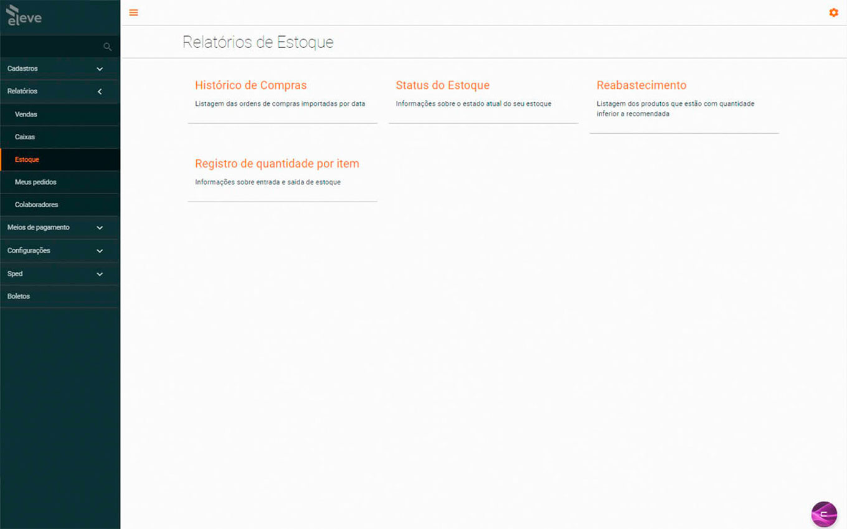Click in the sidebar search field
The width and height of the screenshot is (847, 529).
pos(53,47)
